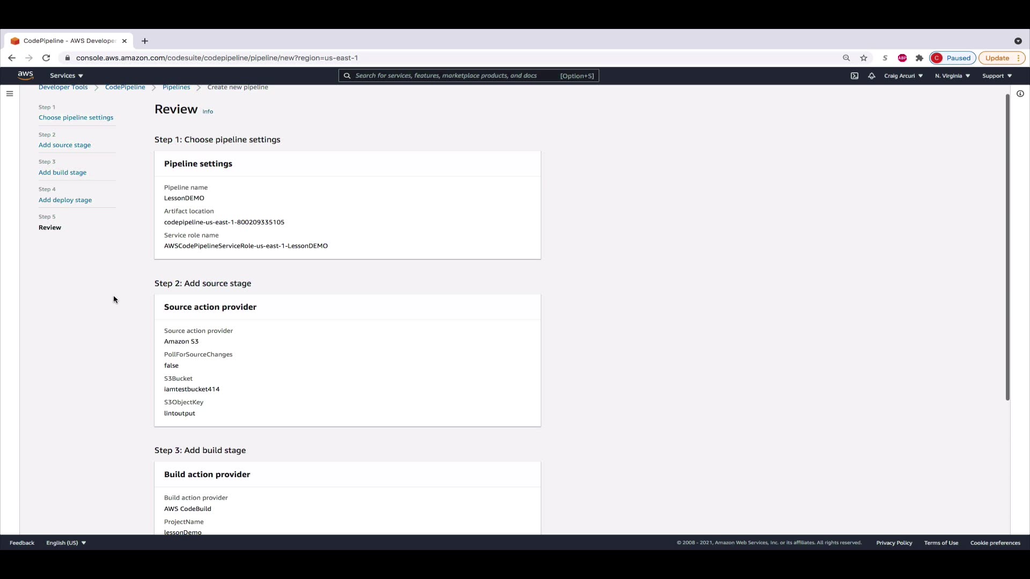Click the Pipelines breadcrumb link
The width and height of the screenshot is (1030, 579).
pyautogui.click(x=176, y=87)
